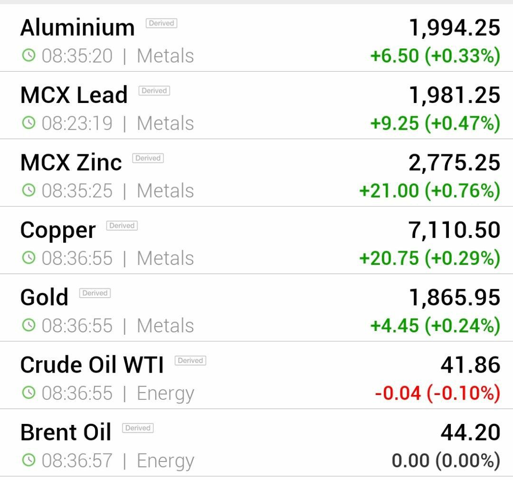The width and height of the screenshot is (513, 480).
Task: Click the Derived tag beside Crude Oil WTI
Action: point(190,360)
